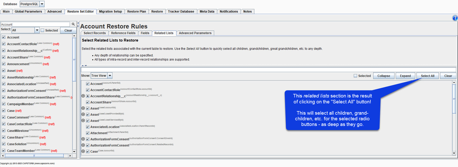Uncheck Announcement in the left list

click(4, 64)
